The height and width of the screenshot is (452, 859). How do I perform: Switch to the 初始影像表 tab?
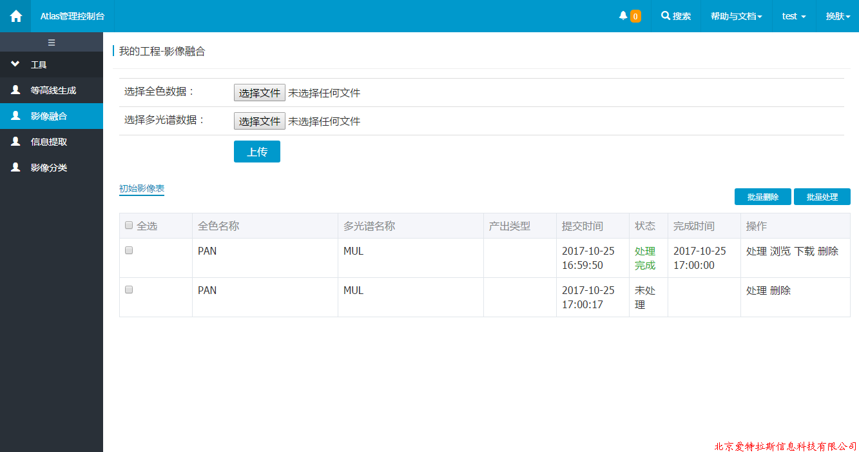pos(142,189)
